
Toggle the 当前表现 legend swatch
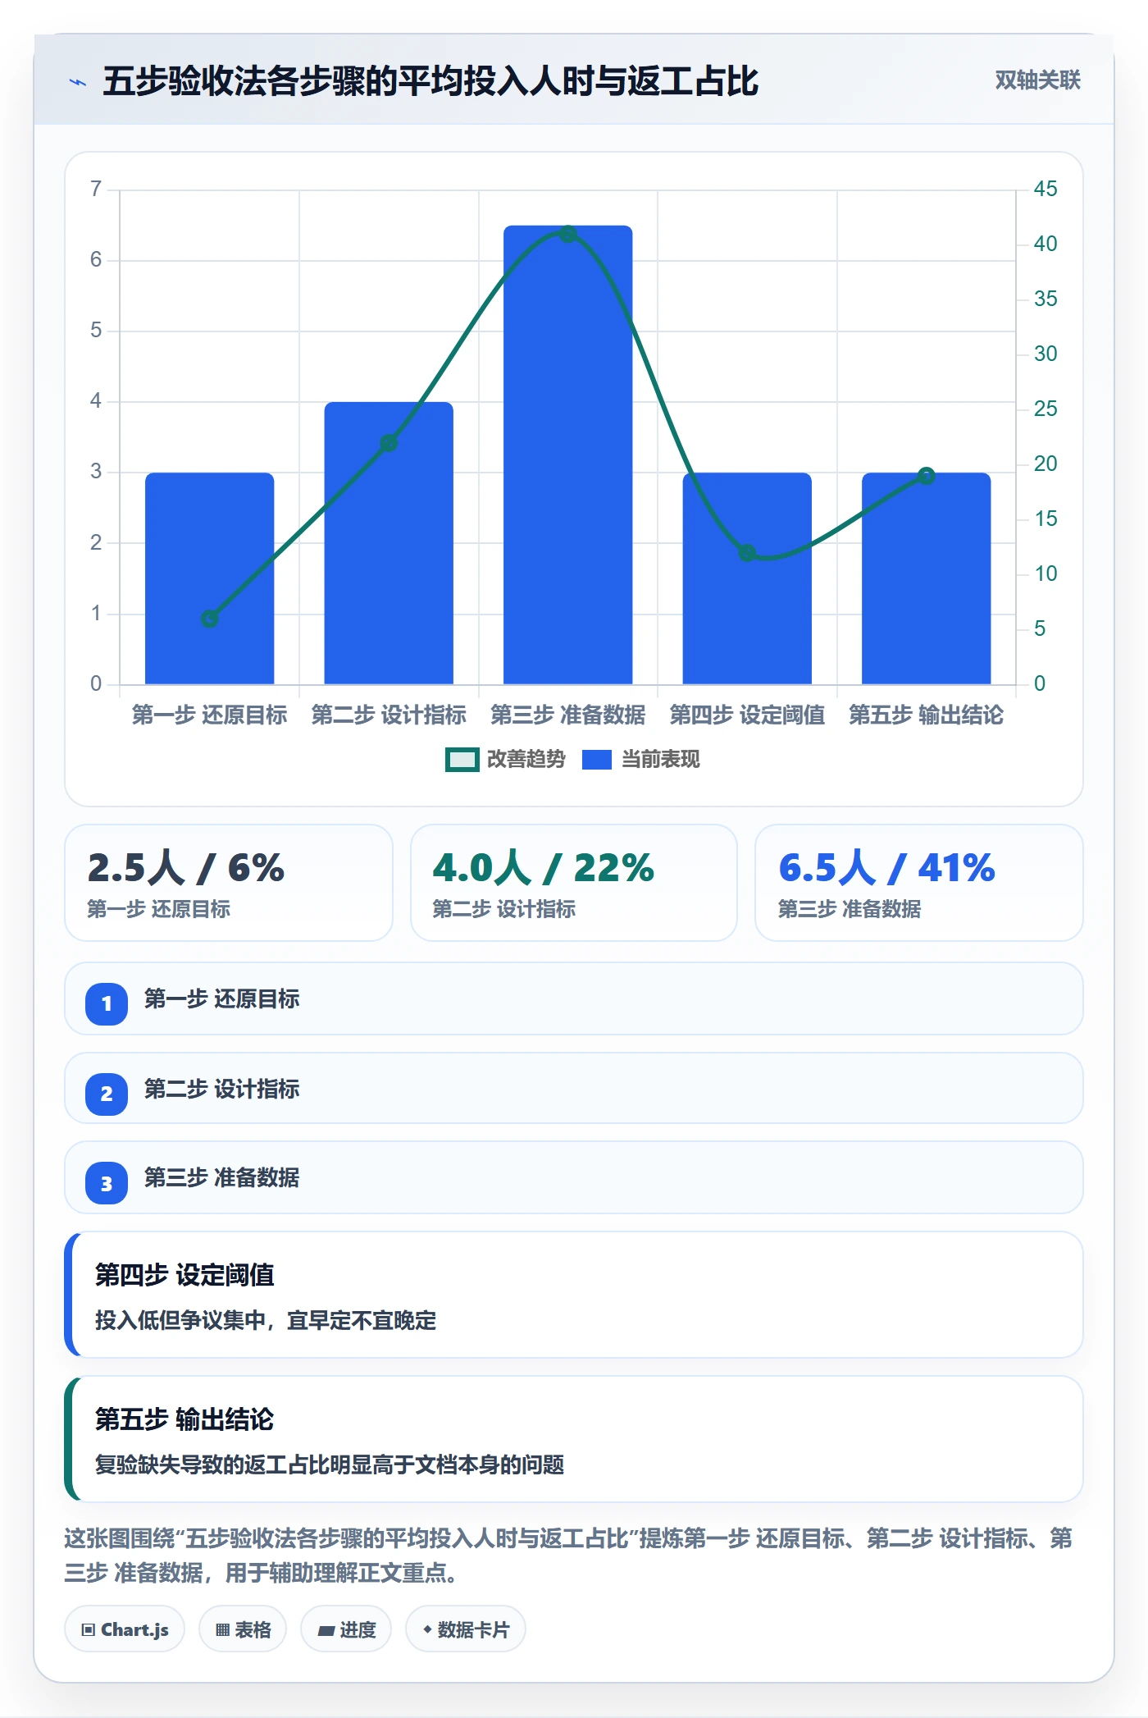[x=597, y=760]
